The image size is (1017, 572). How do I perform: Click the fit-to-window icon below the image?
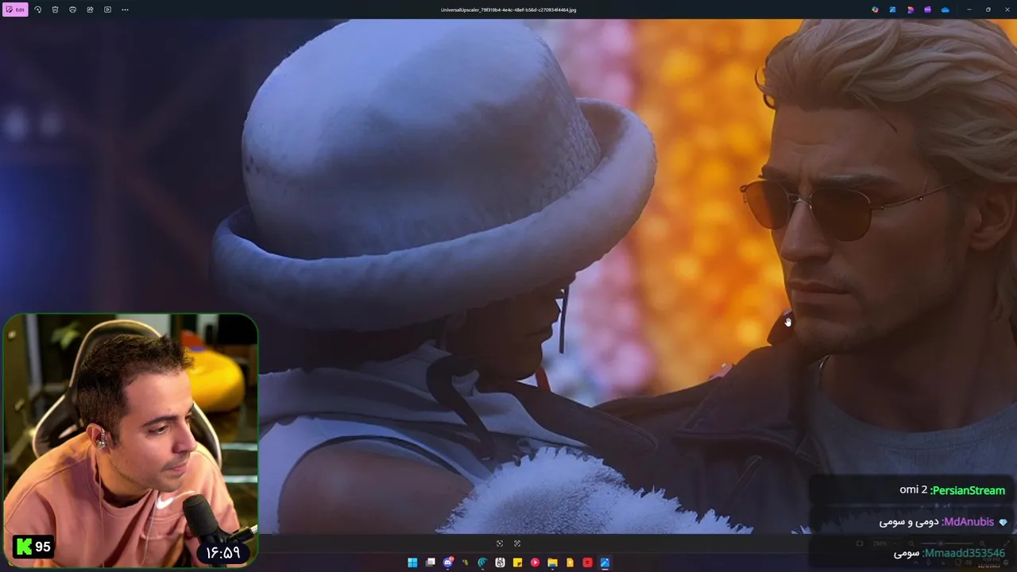500,543
